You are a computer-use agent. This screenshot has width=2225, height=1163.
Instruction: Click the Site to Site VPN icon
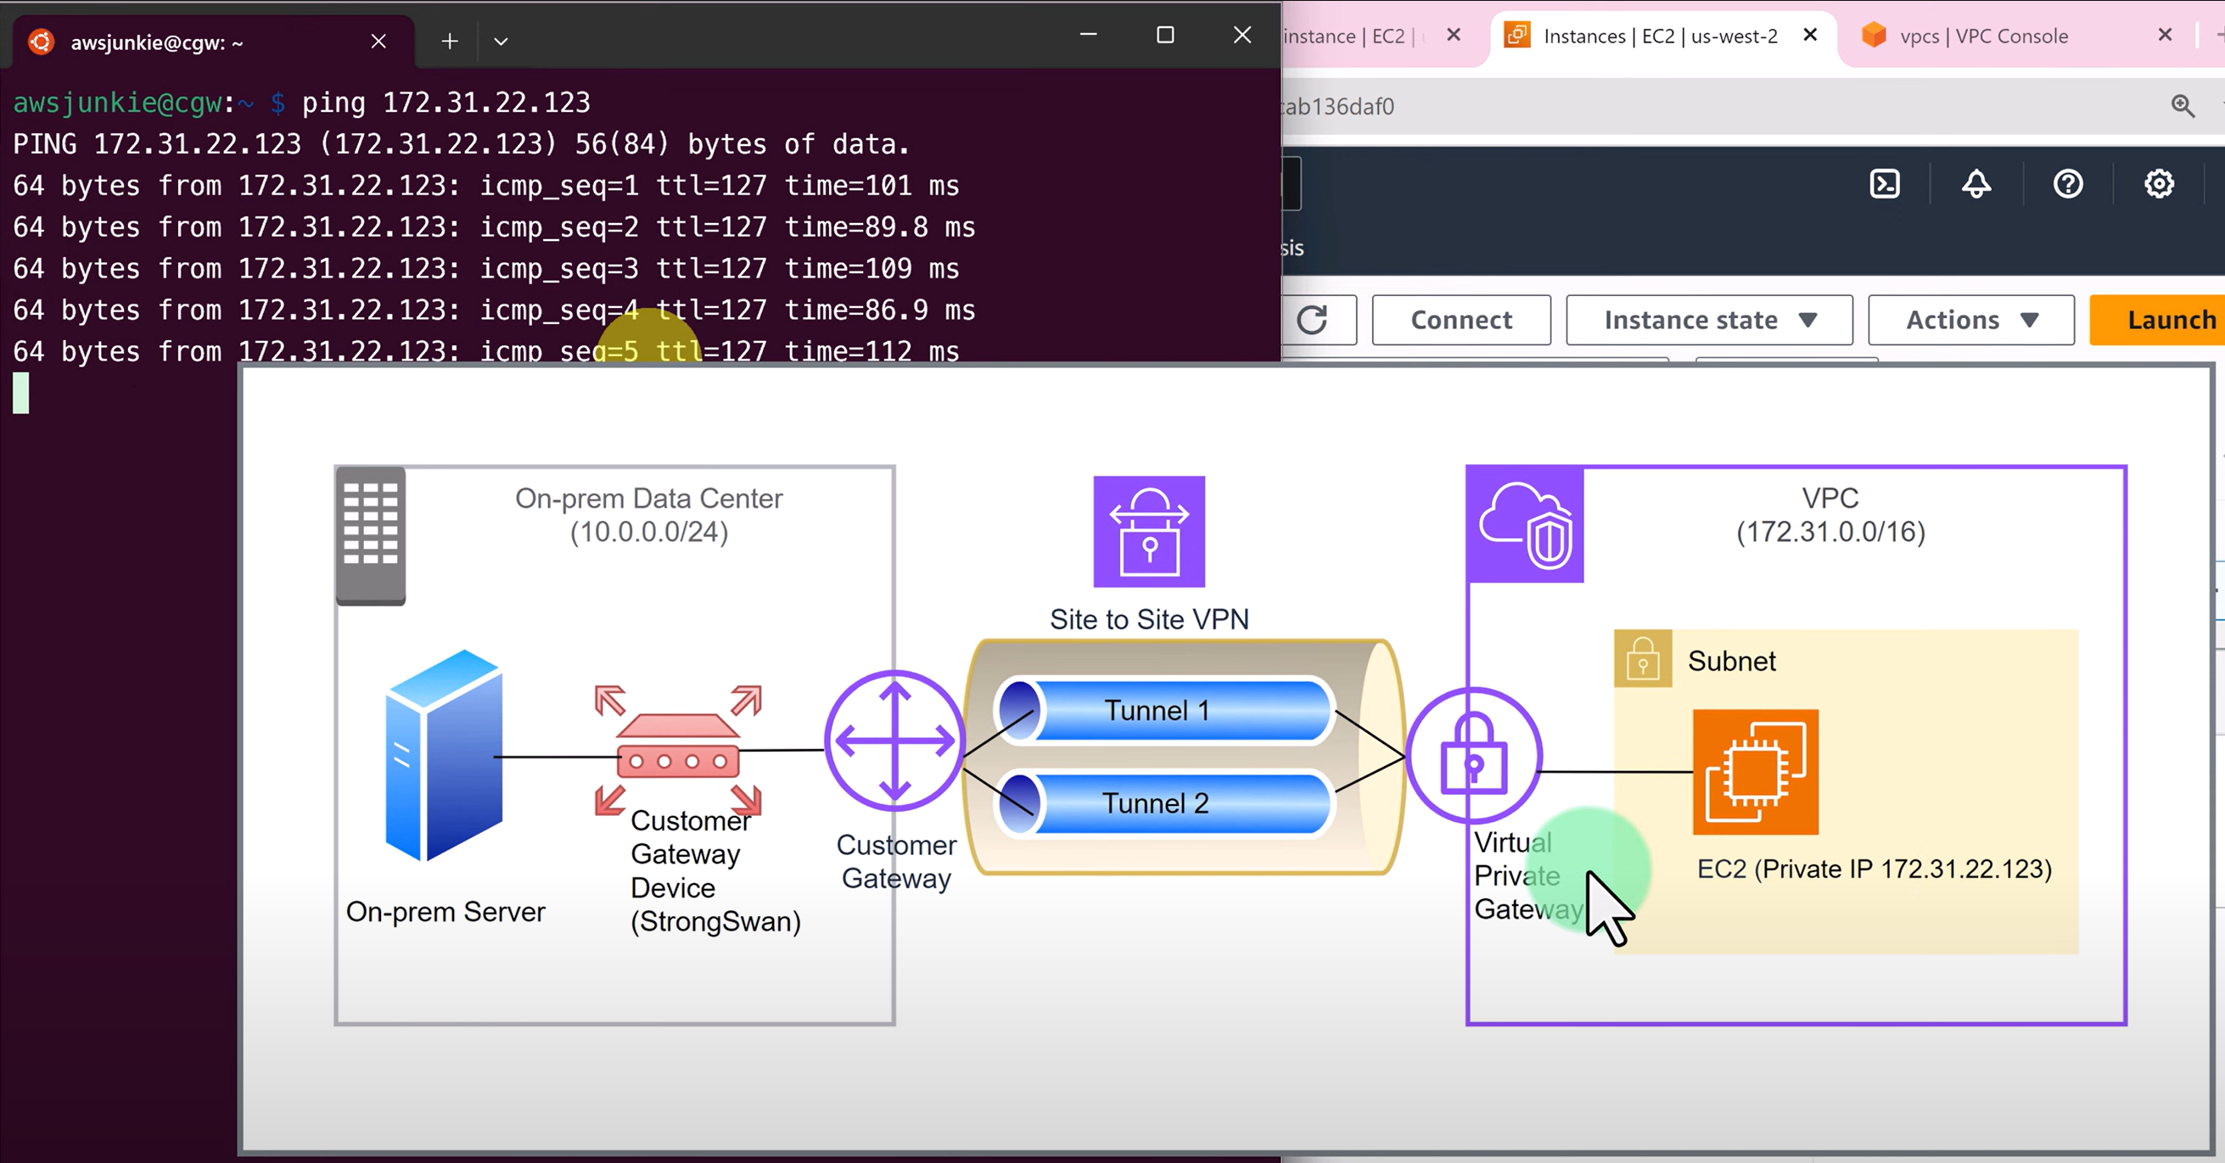[1149, 532]
